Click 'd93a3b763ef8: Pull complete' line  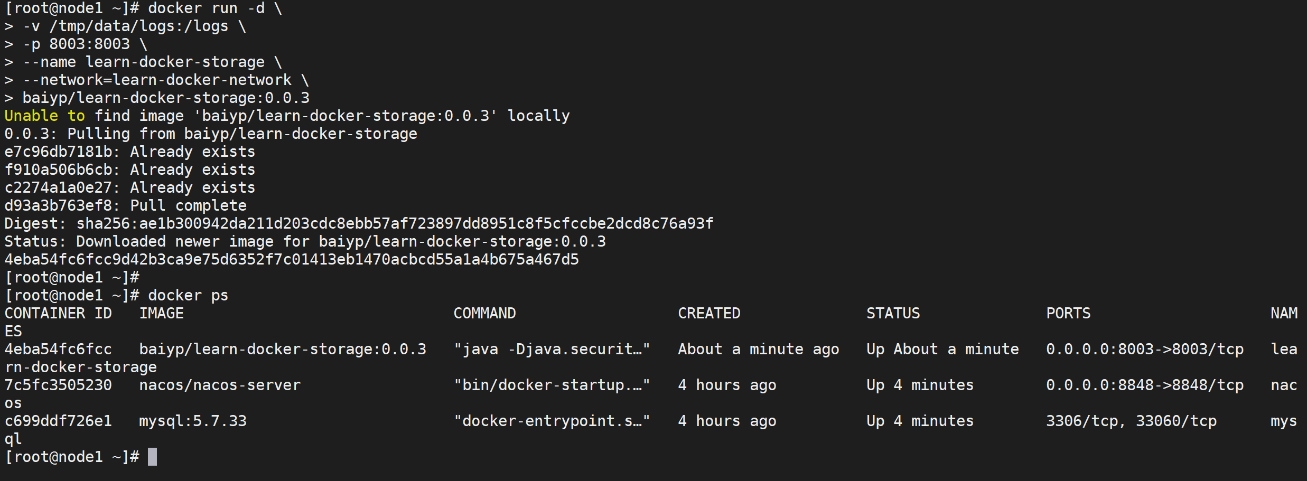click(x=125, y=205)
